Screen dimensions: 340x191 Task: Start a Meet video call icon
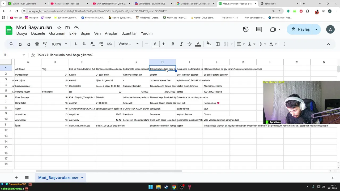click(x=273, y=29)
